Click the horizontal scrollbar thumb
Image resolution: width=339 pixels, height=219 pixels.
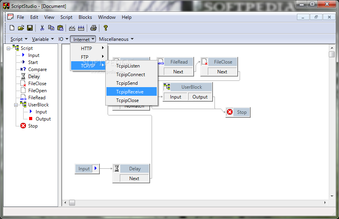coord(72,203)
